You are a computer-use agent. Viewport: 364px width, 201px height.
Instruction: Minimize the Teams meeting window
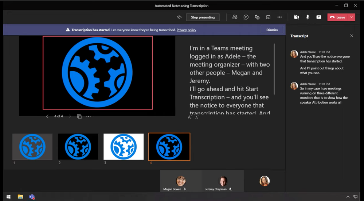pyautogui.click(x=337, y=5)
